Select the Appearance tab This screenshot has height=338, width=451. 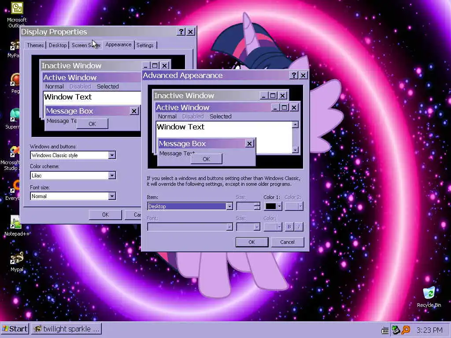[118, 44]
